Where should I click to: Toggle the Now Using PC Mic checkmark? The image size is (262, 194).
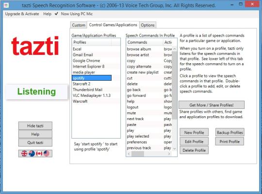click(x=56, y=14)
